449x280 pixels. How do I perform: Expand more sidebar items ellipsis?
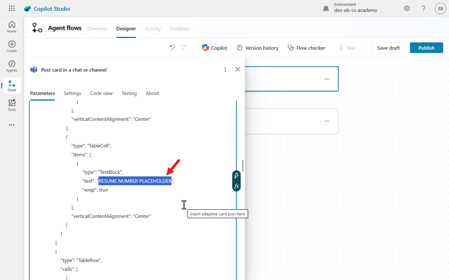[12, 125]
